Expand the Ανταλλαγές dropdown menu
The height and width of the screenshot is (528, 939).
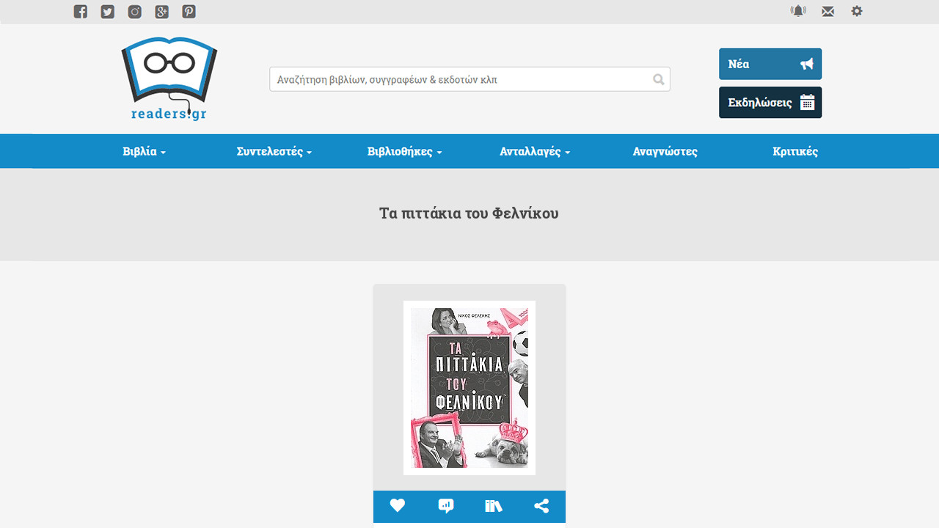point(536,152)
